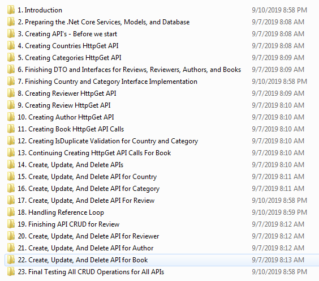Viewport: 319px width, 281px height.
Task: Select folder icon for 20. API for Reviewer
Action: coord(11,236)
